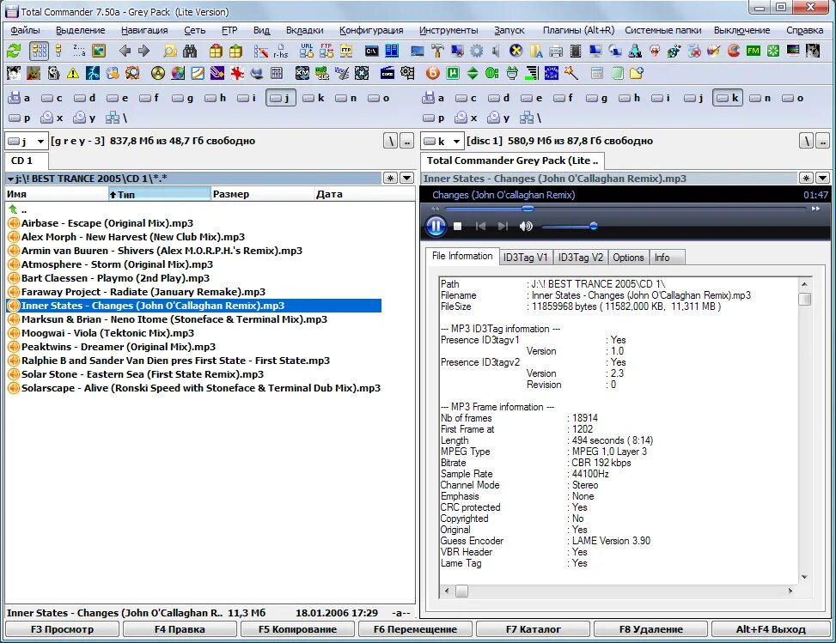Screen dimensions: 836x643
Task: Open the calculator toolbar icon
Action: point(596,73)
